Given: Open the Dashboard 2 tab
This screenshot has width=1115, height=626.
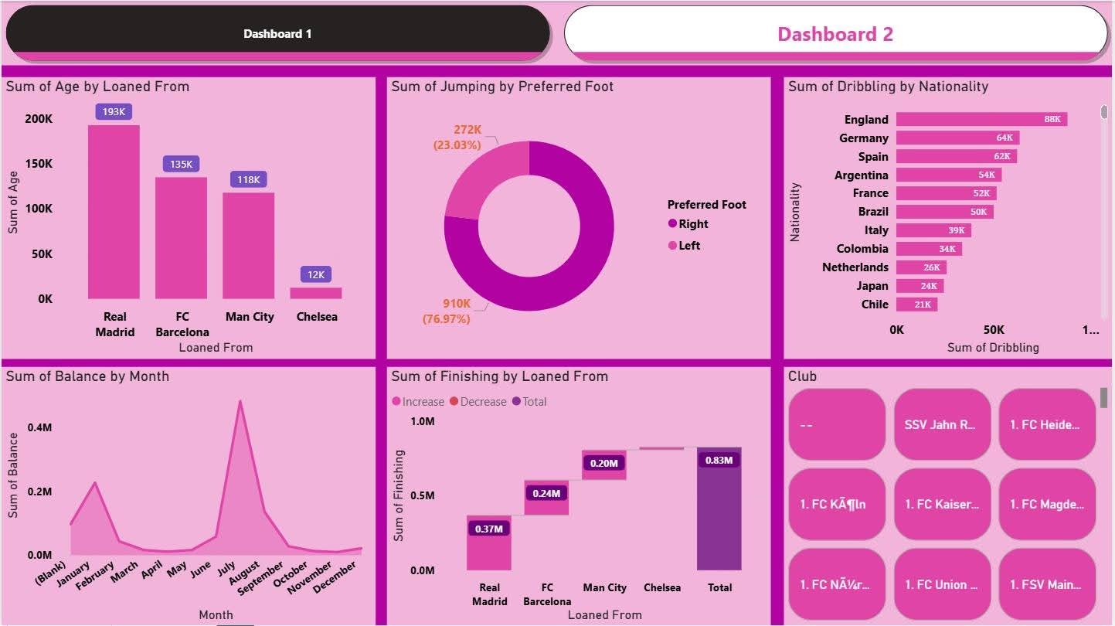Looking at the screenshot, I should tap(835, 33).
